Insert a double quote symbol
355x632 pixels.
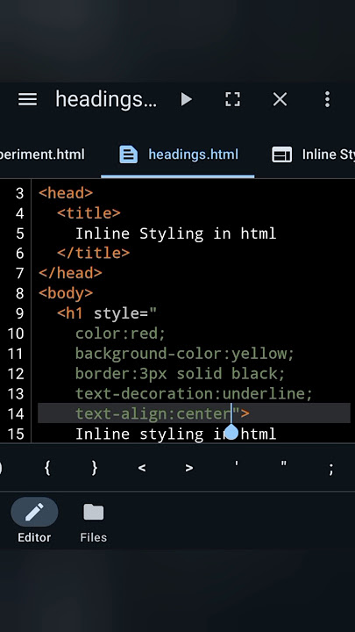point(284,464)
